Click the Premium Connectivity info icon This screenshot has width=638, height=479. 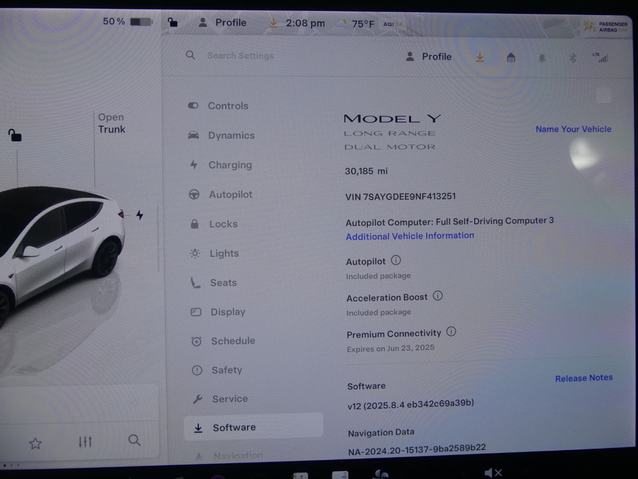451,332
